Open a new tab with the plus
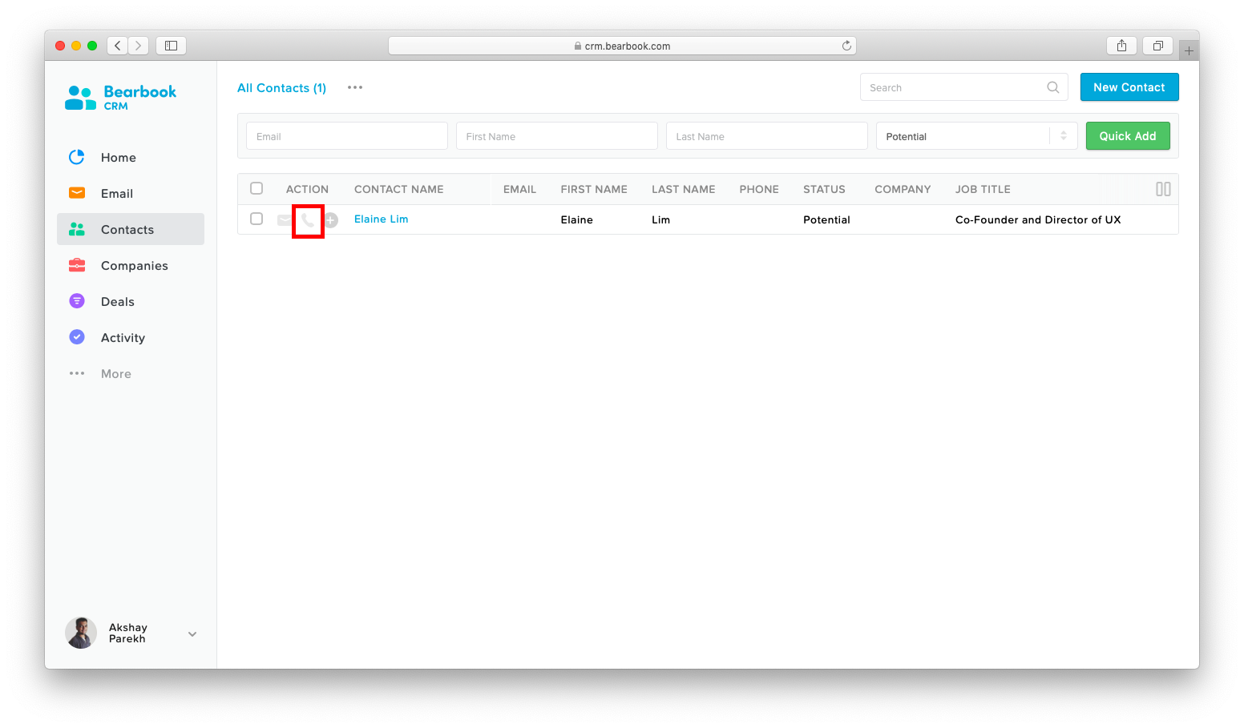 click(1189, 50)
